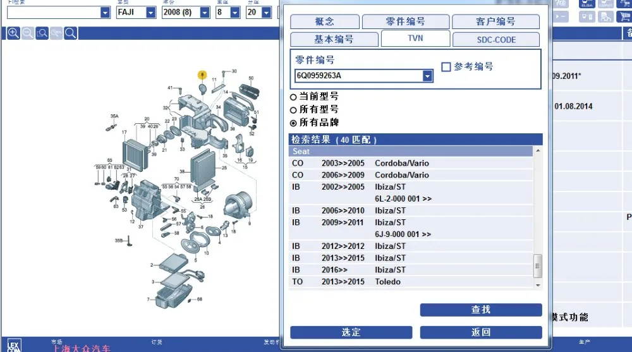This screenshot has width=632, height=352.
Task: Click part callout 35B in the diagram
Action: [x=119, y=241]
